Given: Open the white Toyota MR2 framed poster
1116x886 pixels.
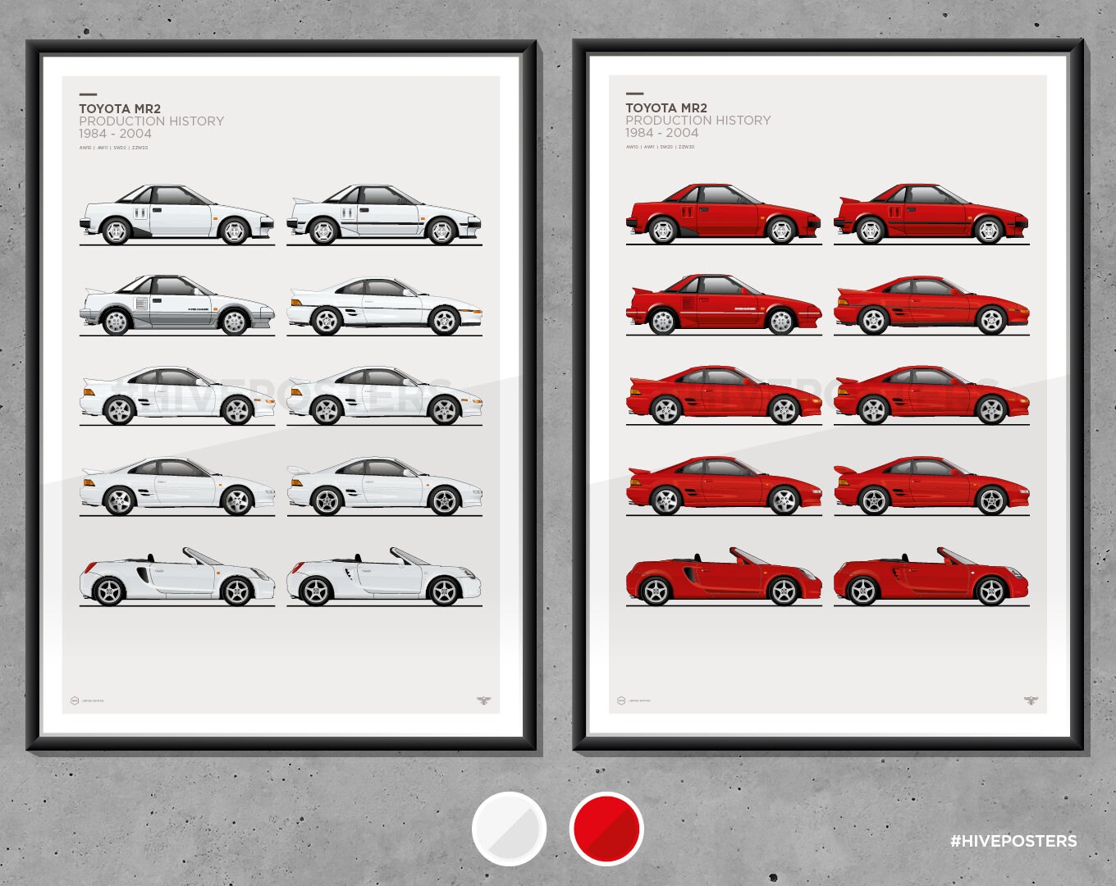Looking at the screenshot, I should pyautogui.click(x=281, y=396).
